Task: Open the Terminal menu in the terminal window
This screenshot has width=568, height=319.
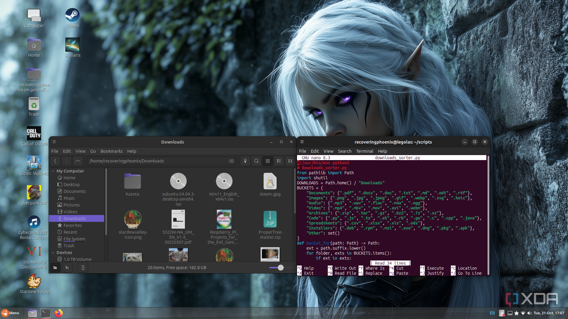Action: point(365,151)
